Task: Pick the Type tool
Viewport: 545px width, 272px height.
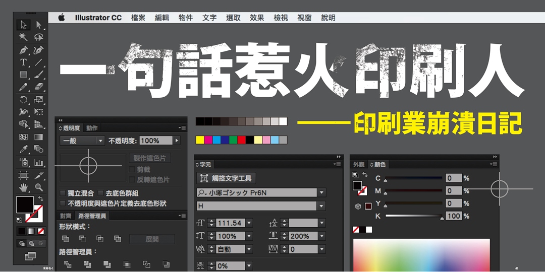Action: 23,62
